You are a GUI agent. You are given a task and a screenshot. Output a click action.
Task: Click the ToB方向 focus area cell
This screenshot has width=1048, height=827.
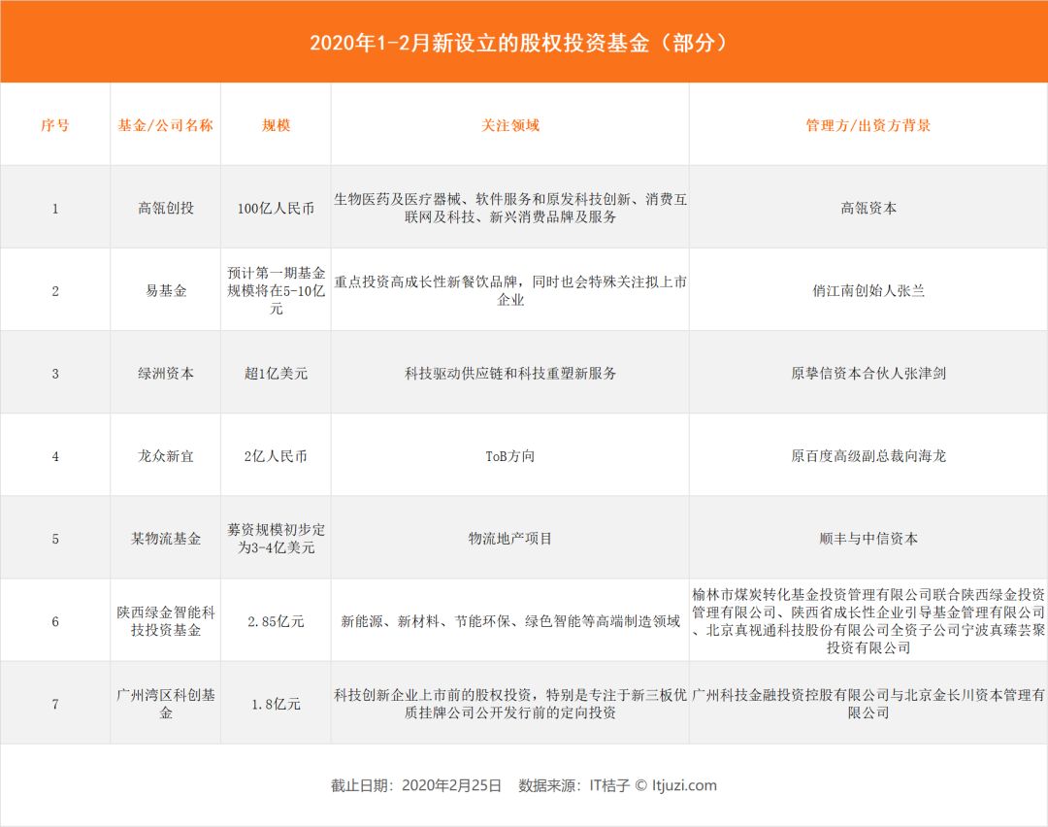coord(509,455)
